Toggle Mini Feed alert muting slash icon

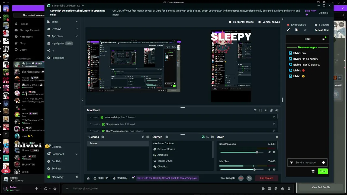[271, 110]
